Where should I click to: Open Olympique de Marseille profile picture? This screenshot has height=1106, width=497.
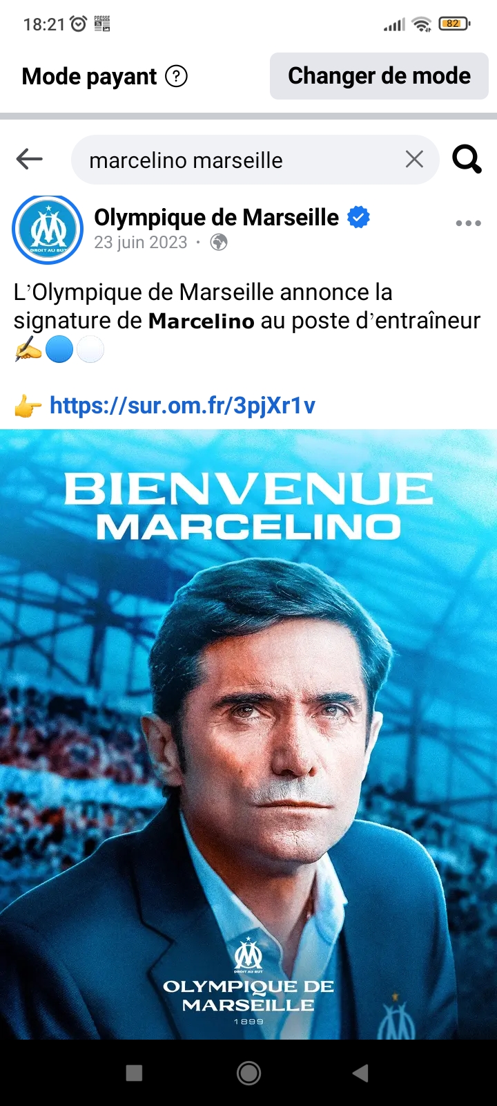pos(48,230)
